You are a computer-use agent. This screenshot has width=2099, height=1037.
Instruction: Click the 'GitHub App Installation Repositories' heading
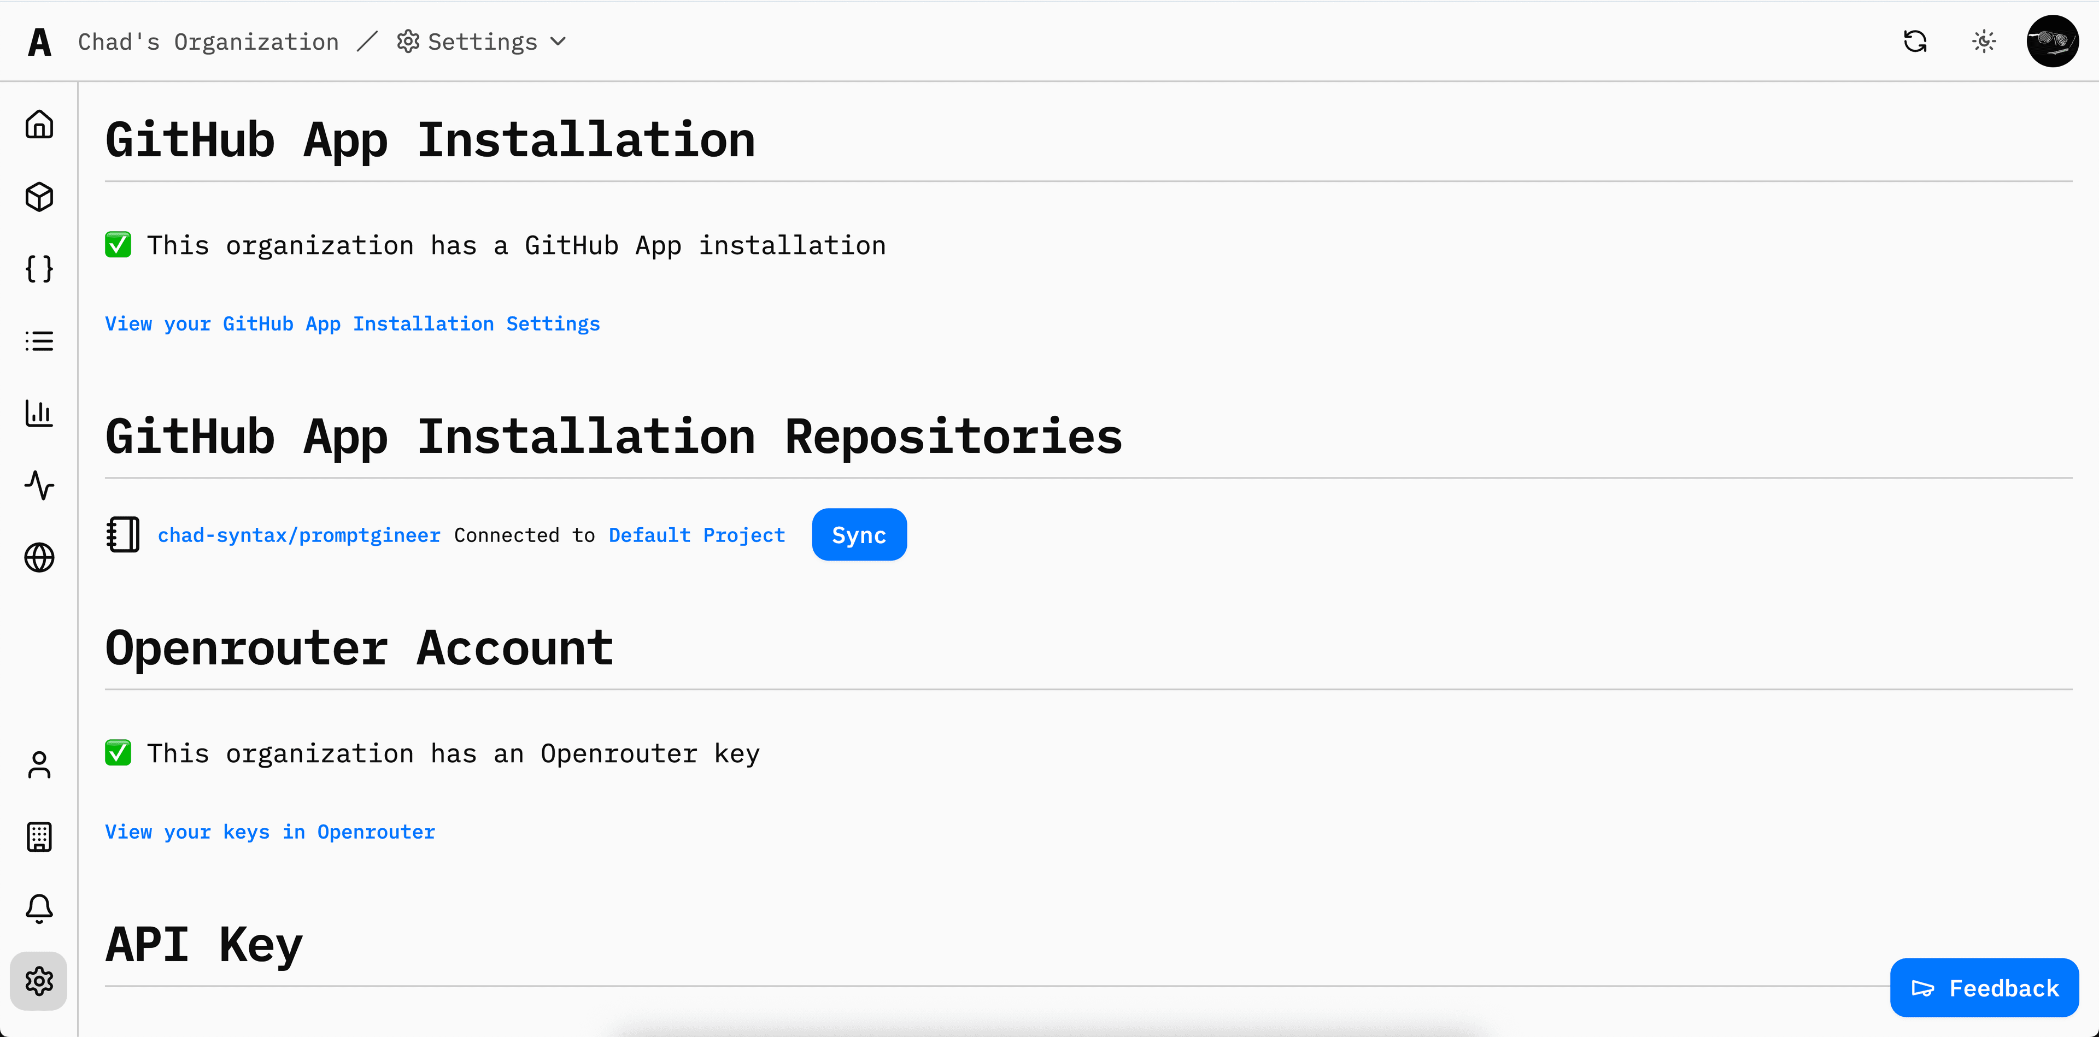pyautogui.click(x=613, y=438)
